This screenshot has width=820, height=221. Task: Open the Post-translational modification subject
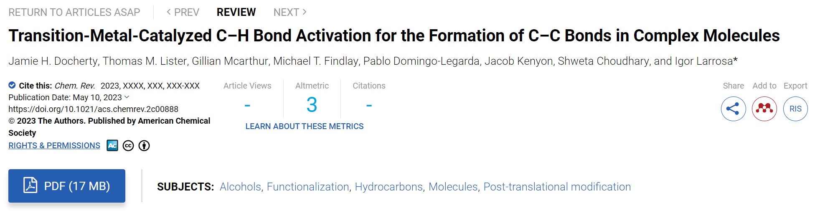coord(557,187)
